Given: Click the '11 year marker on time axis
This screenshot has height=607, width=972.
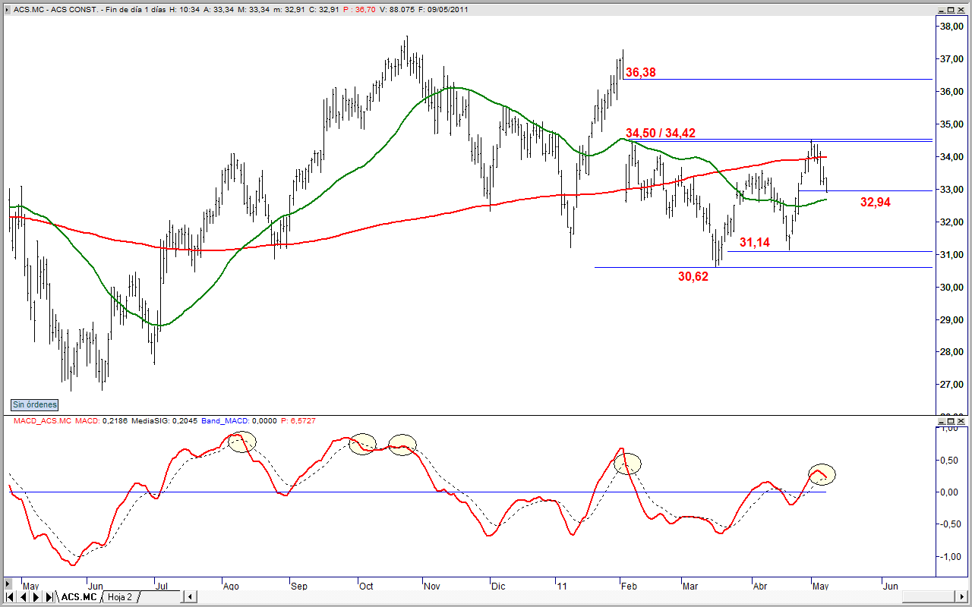Looking at the screenshot, I should pyautogui.click(x=560, y=586).
